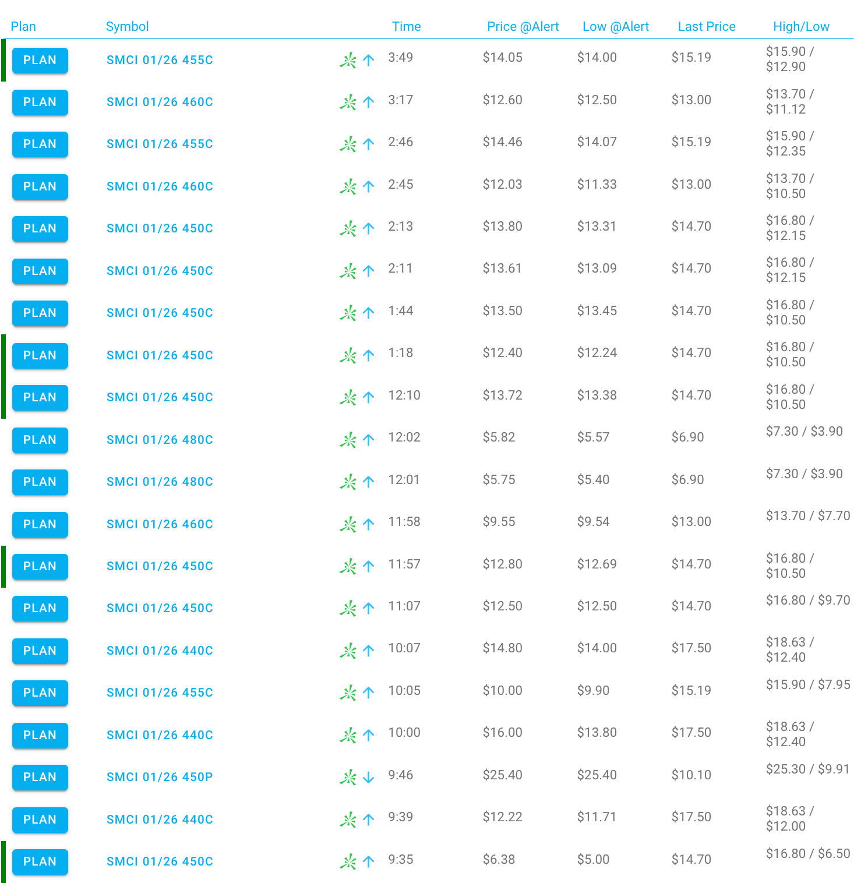Image resolution: width=854 pixels, height=883 pixels.
Task: Select the 12:10 time cell
Action: (x=404, y=395)
